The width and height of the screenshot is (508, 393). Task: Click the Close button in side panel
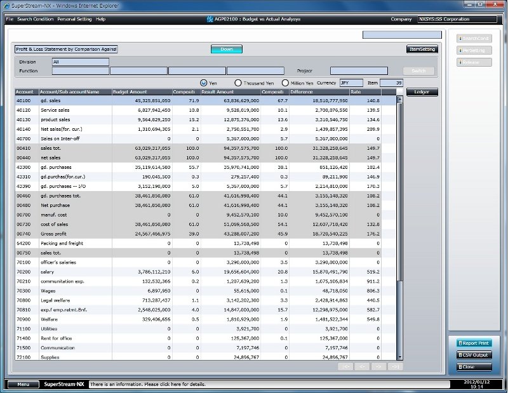point(474,367)
